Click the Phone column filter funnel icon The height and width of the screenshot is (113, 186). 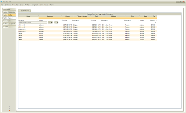(x=73, y=20)
